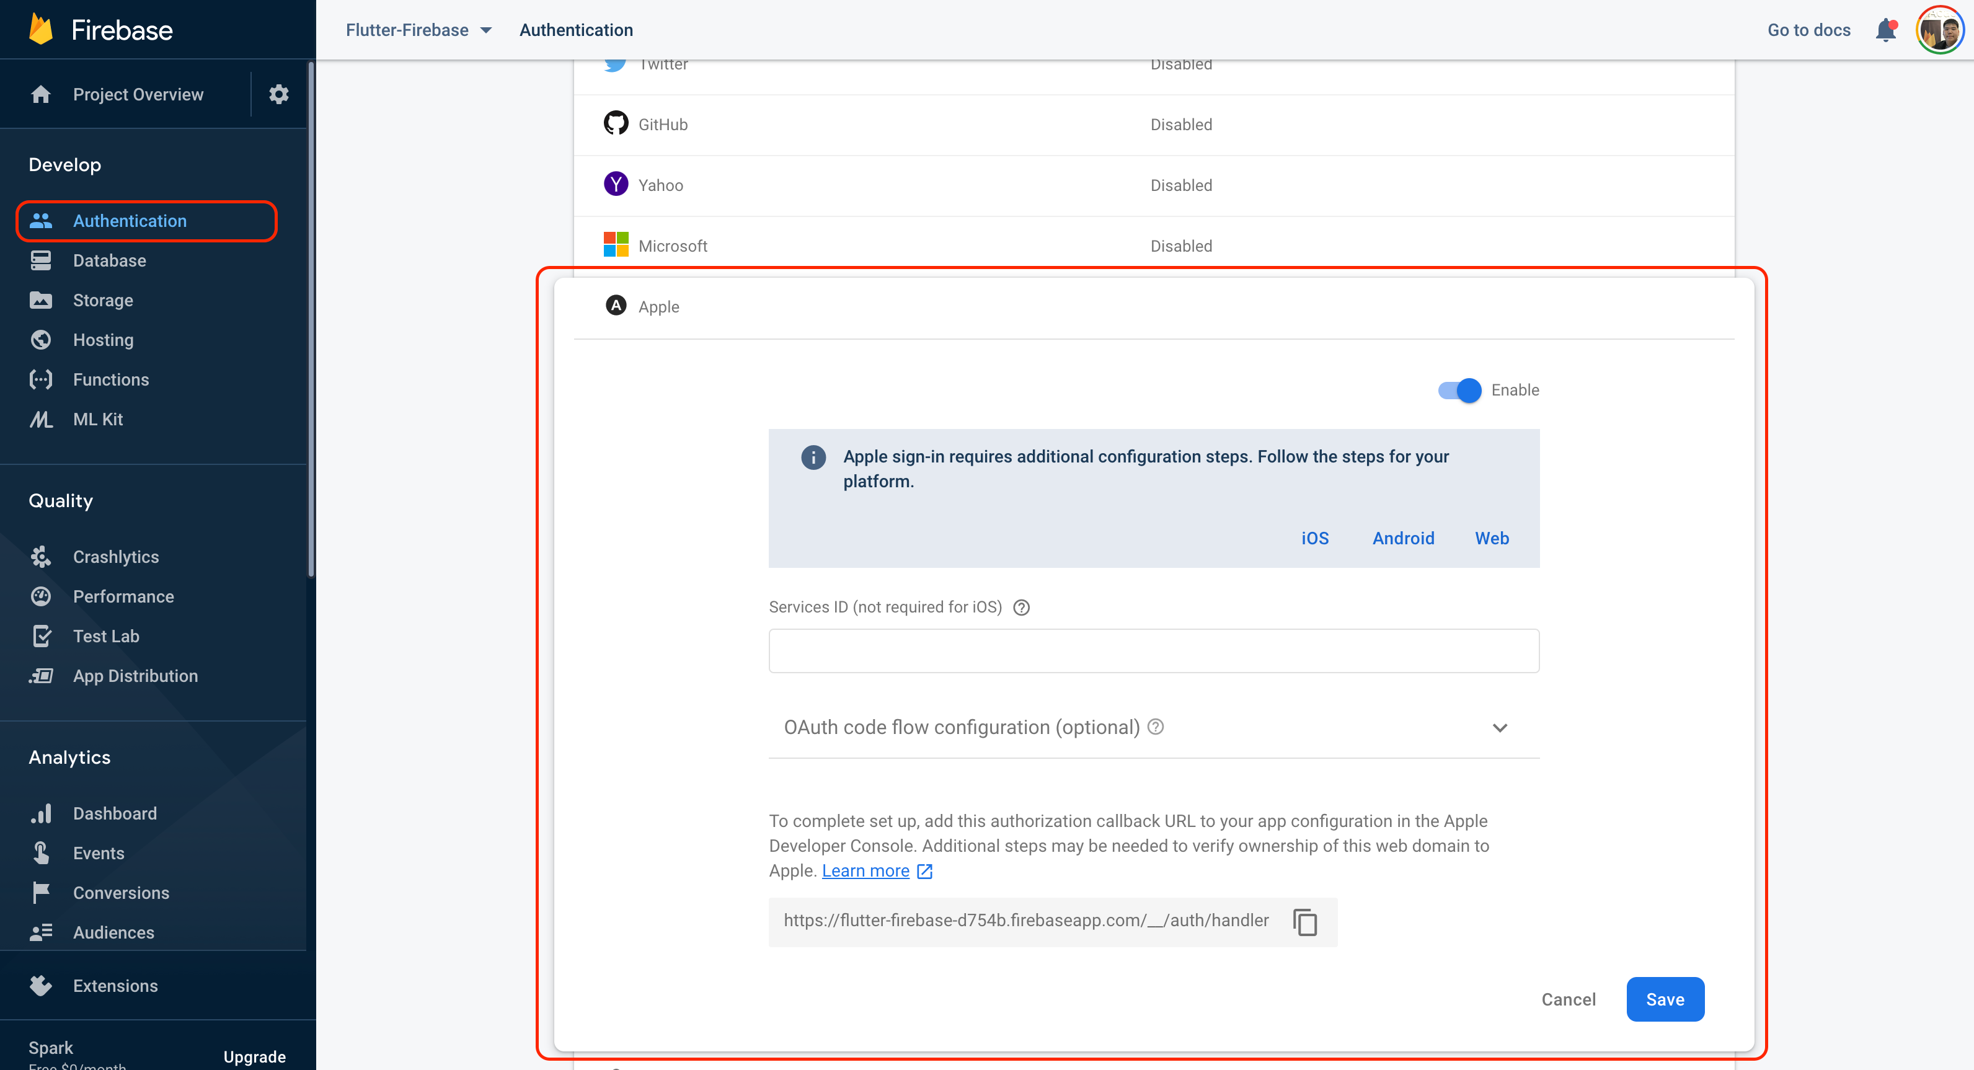Go to Hosting in the sidebar
Image resolution: width=1974 pixels, height=1070 pixels.
click(104, 340)
